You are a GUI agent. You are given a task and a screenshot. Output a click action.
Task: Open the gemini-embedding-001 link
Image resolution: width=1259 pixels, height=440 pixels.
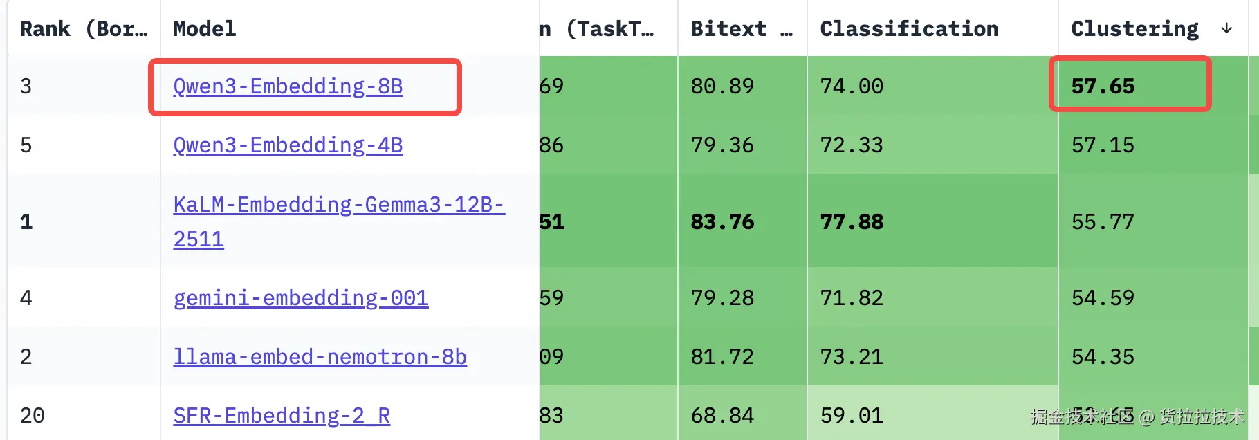pyautogui.click(x=301, y=298)
